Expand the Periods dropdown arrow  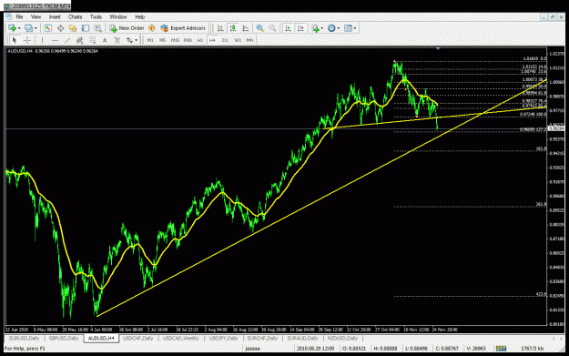point(338,28)
